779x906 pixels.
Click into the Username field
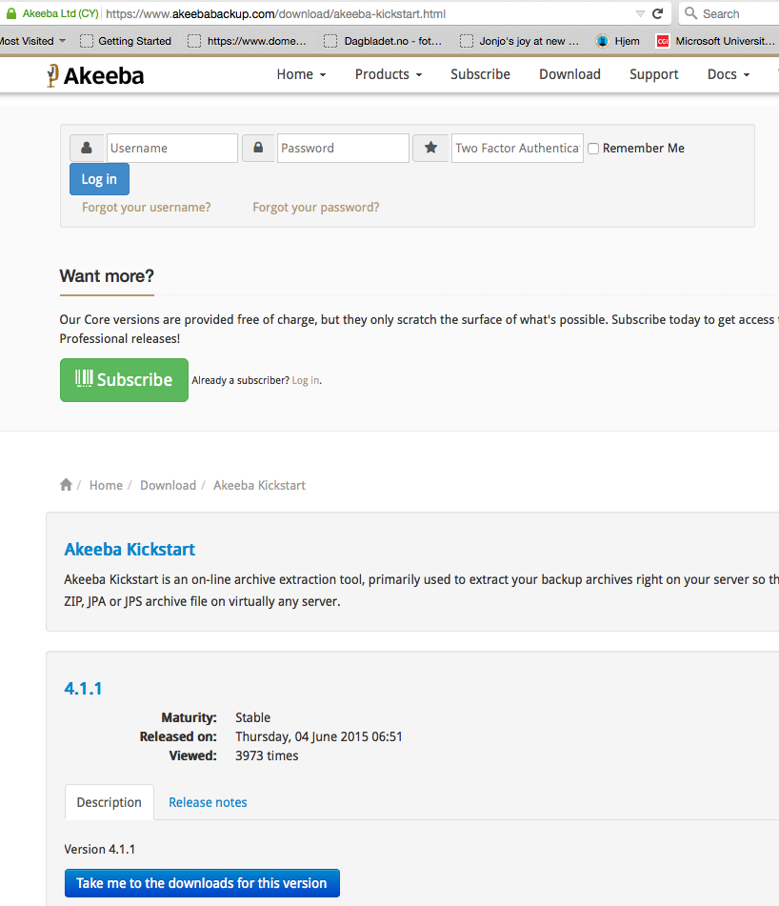point(172,148)
